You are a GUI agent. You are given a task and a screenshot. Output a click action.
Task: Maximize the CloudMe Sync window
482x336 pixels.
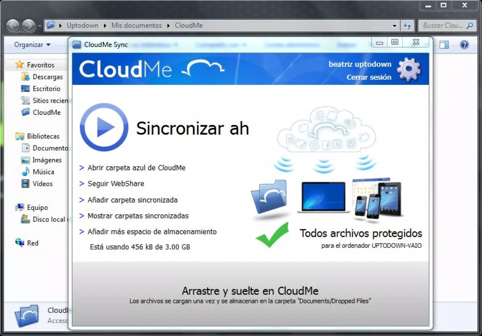395,42
